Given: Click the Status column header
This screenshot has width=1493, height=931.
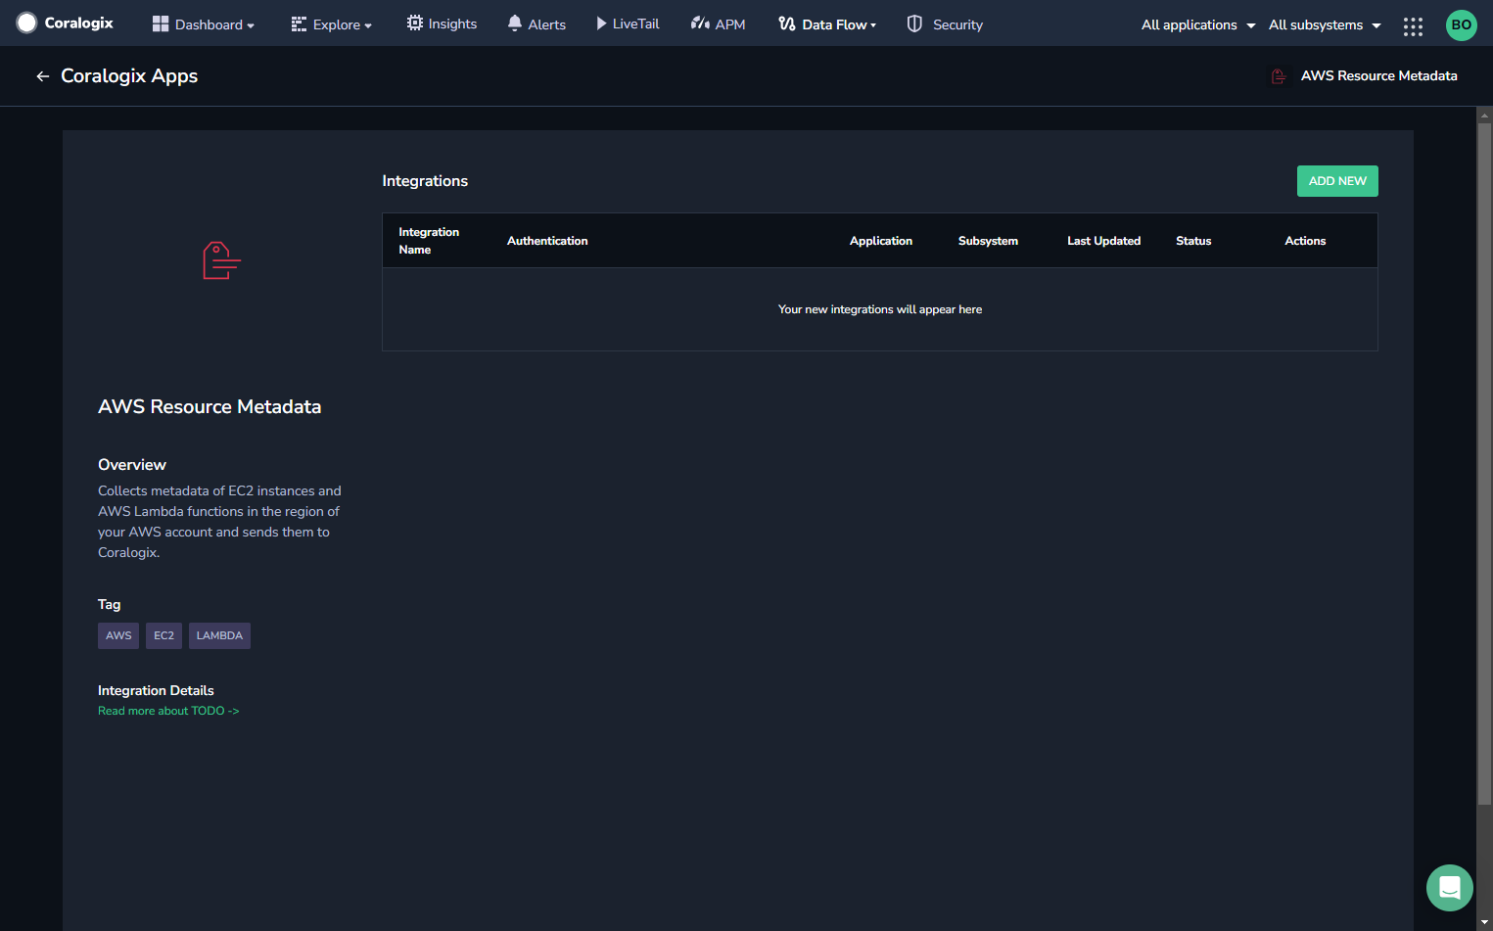Looking at the screenshot, I should pyautogui.click(x=1193, y=241).
